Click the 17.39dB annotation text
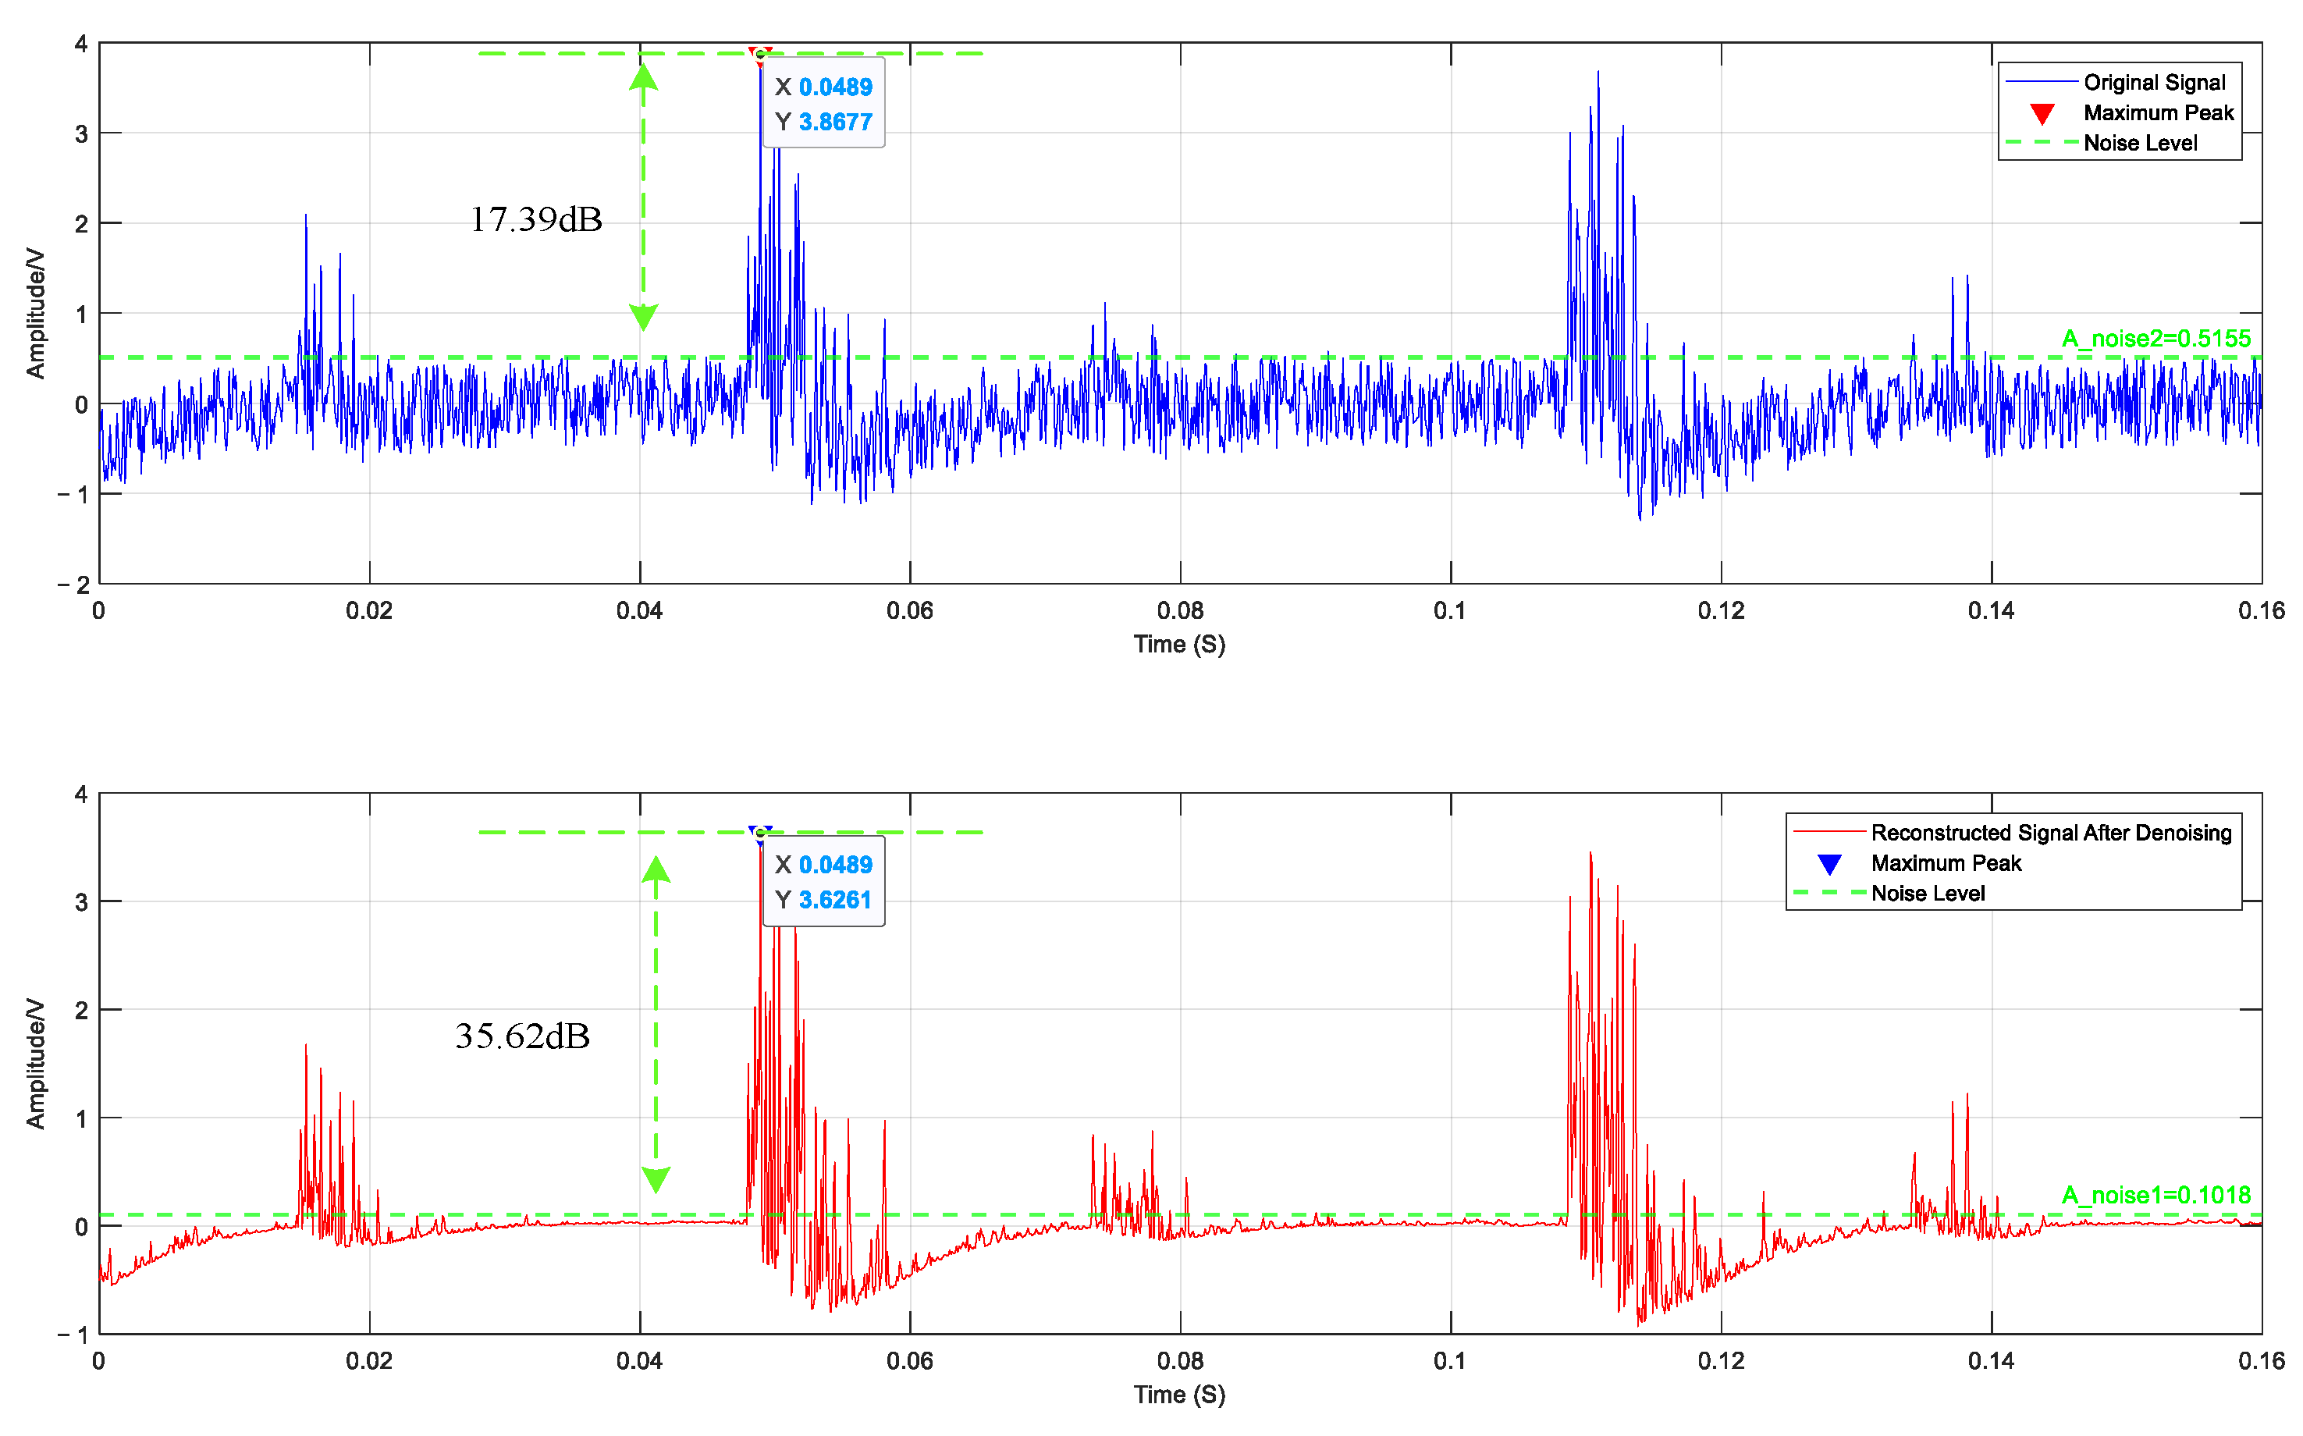The image size is (2303, 1436). tap(535, 220)
